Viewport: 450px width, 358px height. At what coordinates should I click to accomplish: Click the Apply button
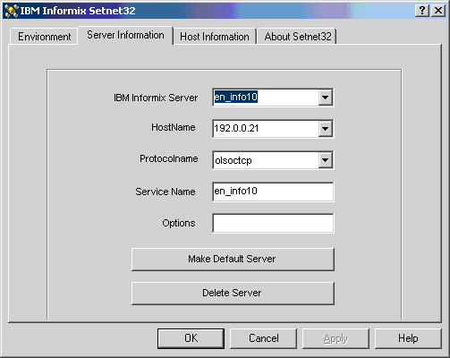click(x=335, y=338)
